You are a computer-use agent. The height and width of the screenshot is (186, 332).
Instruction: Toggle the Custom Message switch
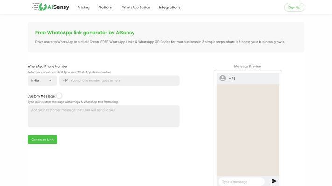coord(59,96)
